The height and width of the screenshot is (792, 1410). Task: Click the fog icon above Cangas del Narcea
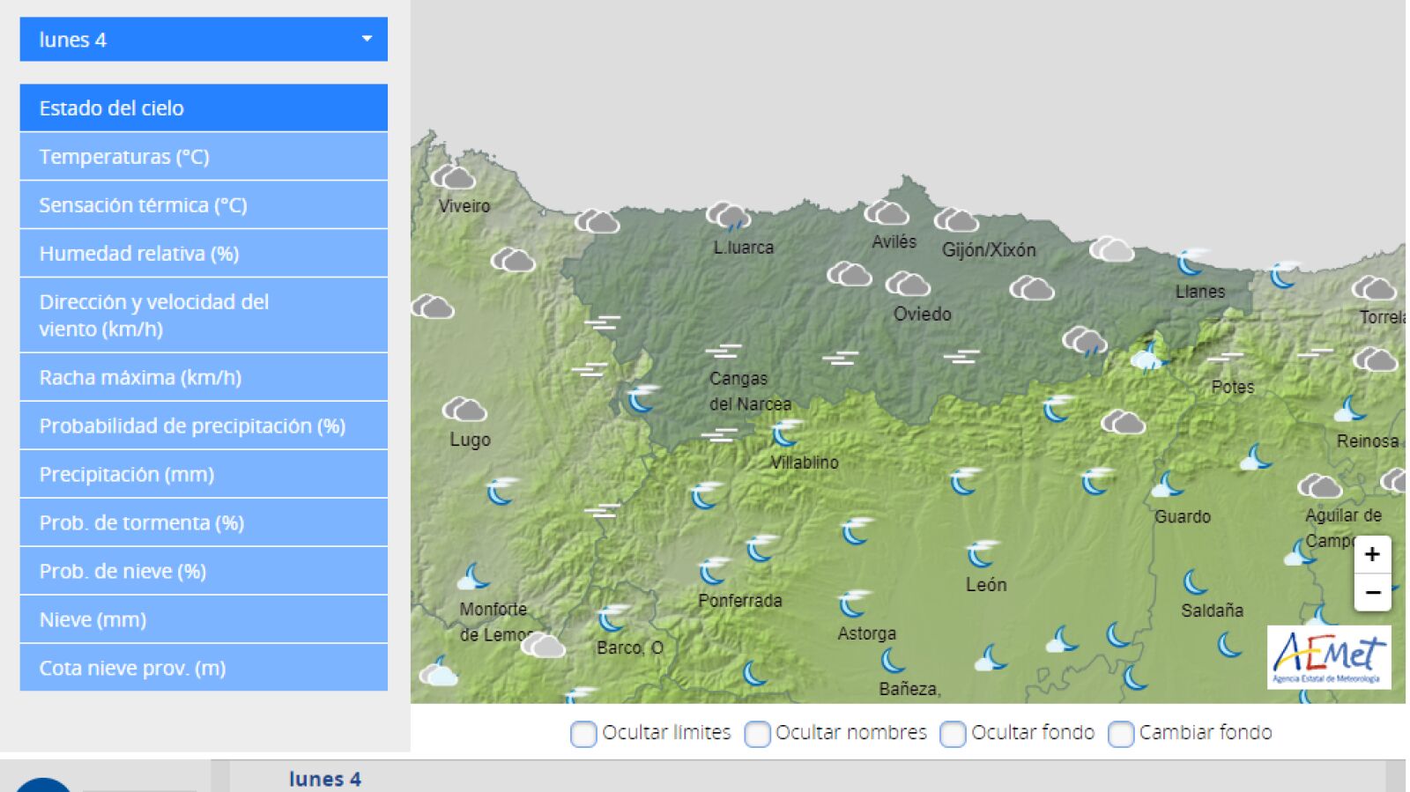tap(724, 351)
